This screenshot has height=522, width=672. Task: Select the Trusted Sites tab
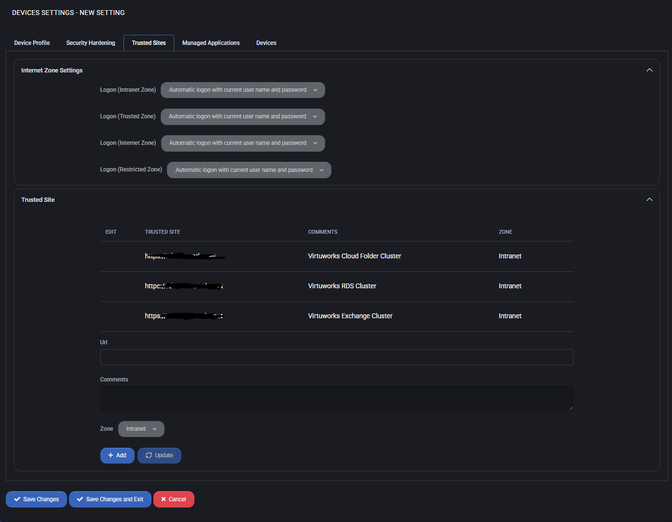(149, 43)
